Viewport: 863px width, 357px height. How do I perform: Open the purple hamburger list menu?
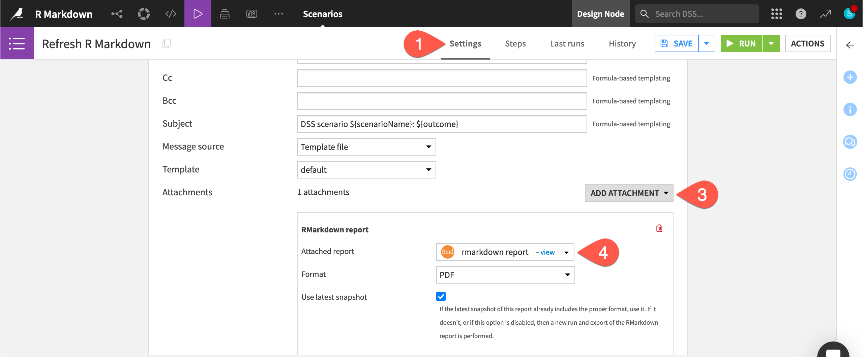tap(17, 43)
